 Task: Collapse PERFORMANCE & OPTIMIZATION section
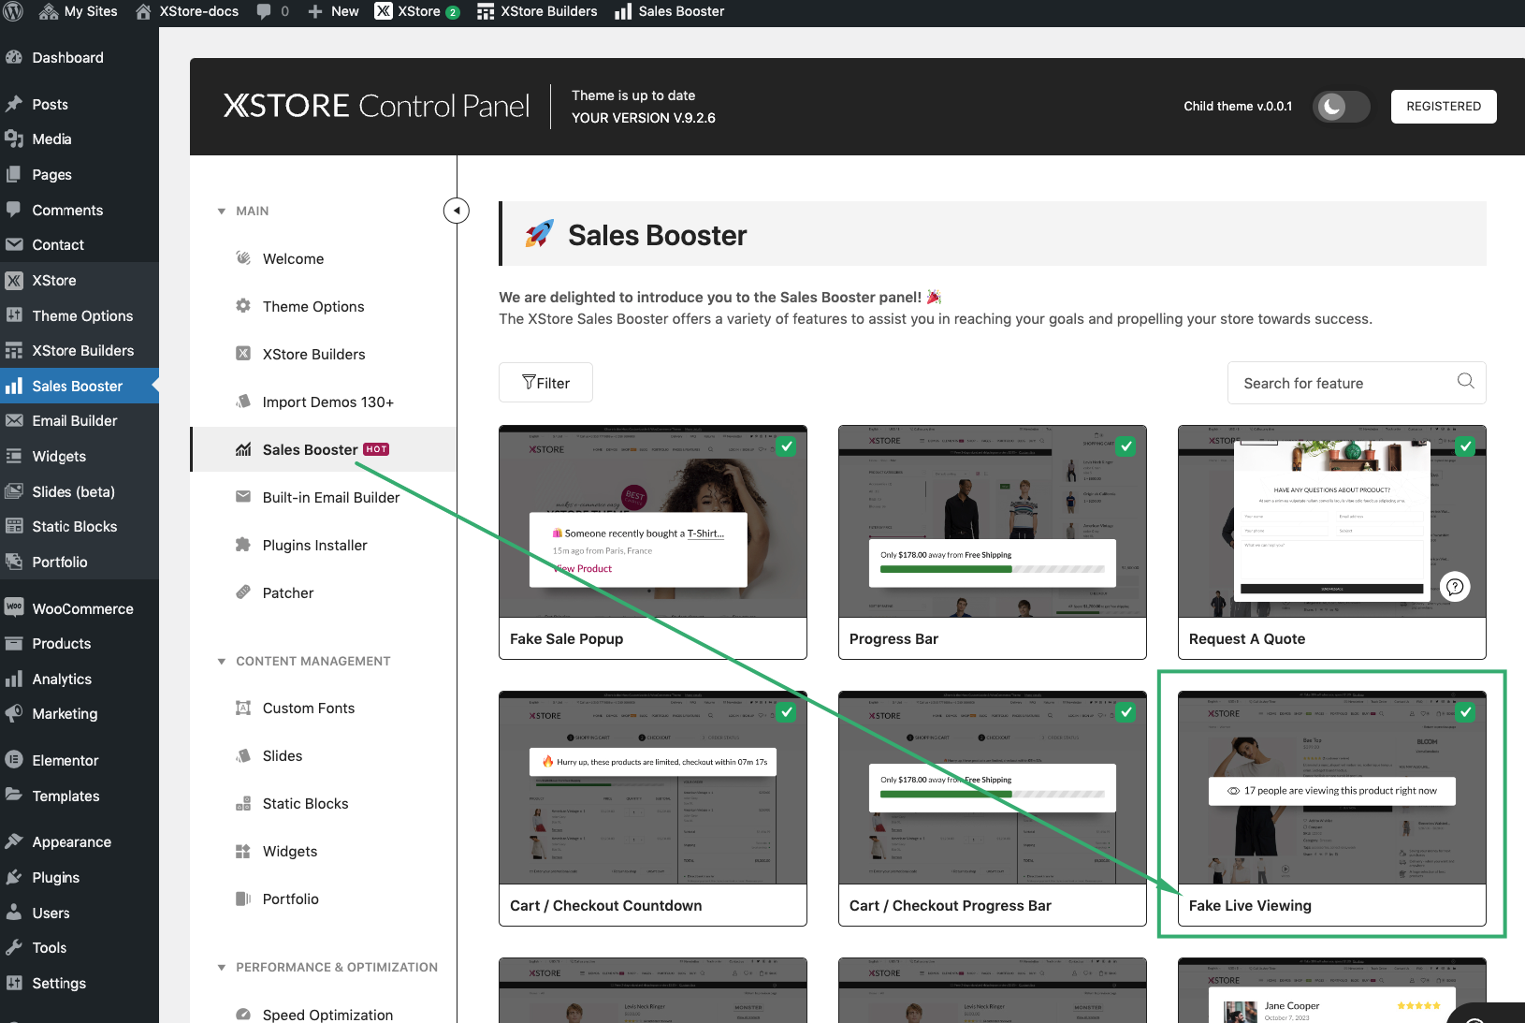[x=222, y=968]
